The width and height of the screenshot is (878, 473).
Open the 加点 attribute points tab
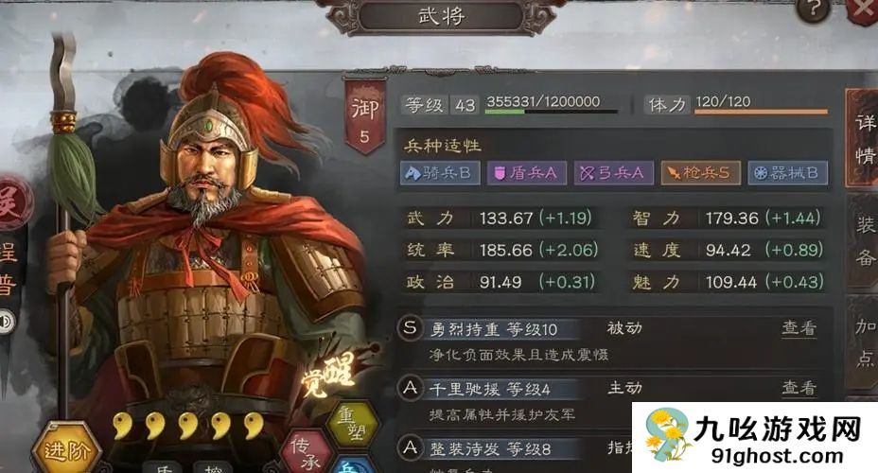pos(863,342)
